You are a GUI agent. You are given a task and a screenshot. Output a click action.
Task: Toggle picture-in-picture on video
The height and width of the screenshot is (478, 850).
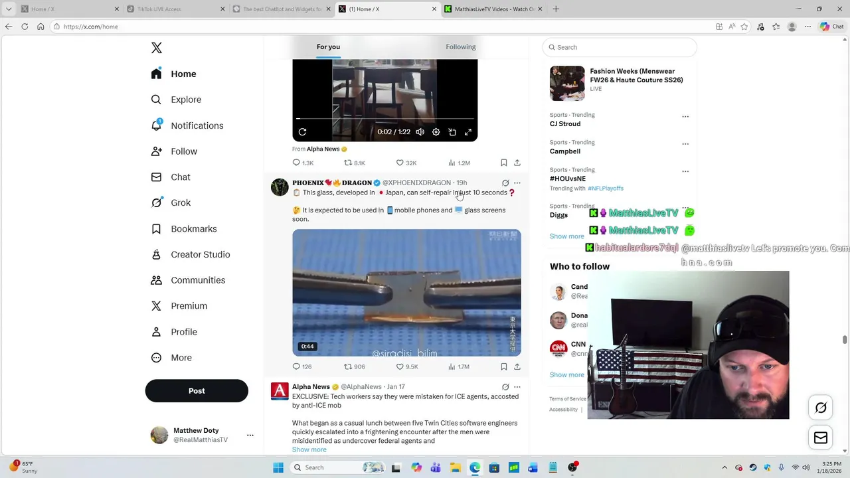[452, 132]
